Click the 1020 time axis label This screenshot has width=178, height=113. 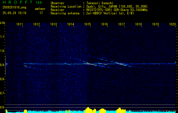click(172, 24)
